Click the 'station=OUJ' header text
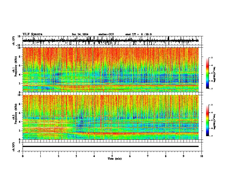 click(x=106, y=34)
